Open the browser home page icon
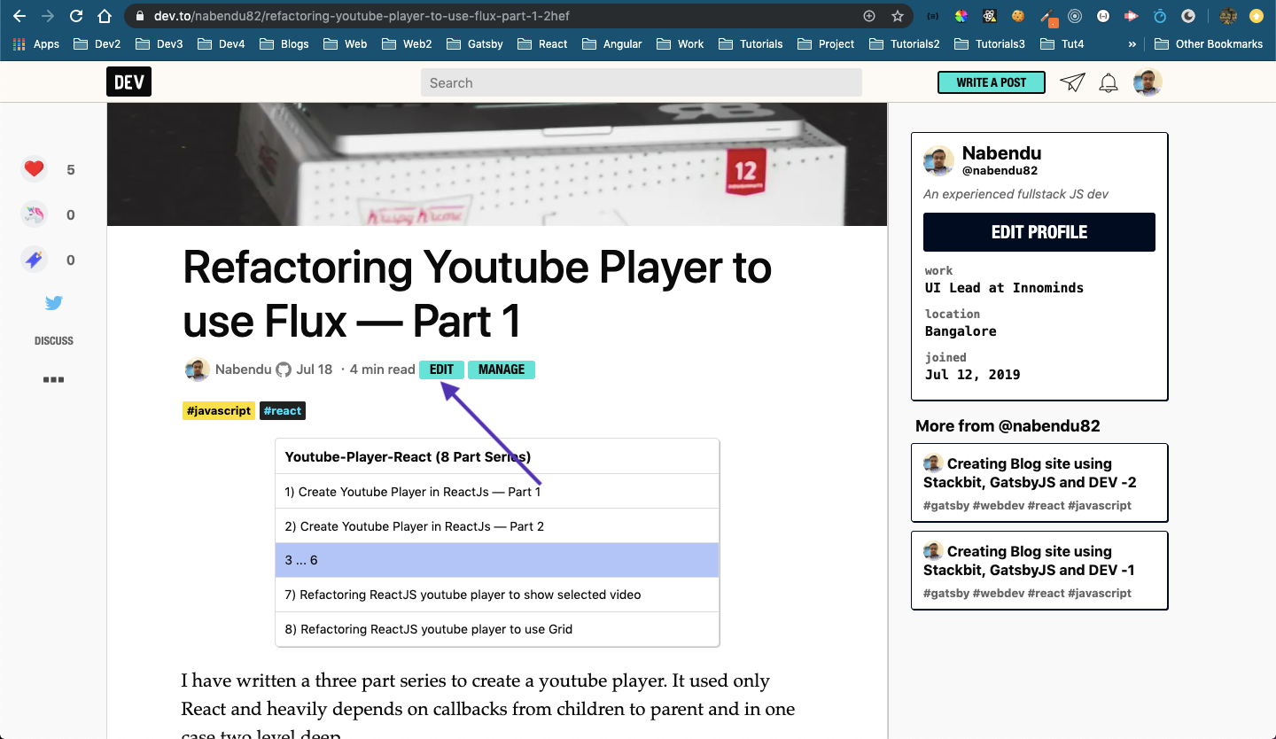Image resolution: width=1276 pixels, height=739 pixels. click(105, 16)
